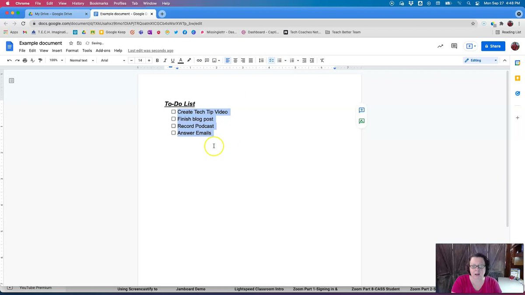The image size is (525, 295).
Task: Open the Meet present dropdown button
Action: coord(471,46)
